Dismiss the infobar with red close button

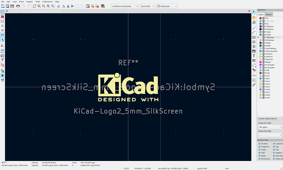pyautogui.click(x=249, y=11)
